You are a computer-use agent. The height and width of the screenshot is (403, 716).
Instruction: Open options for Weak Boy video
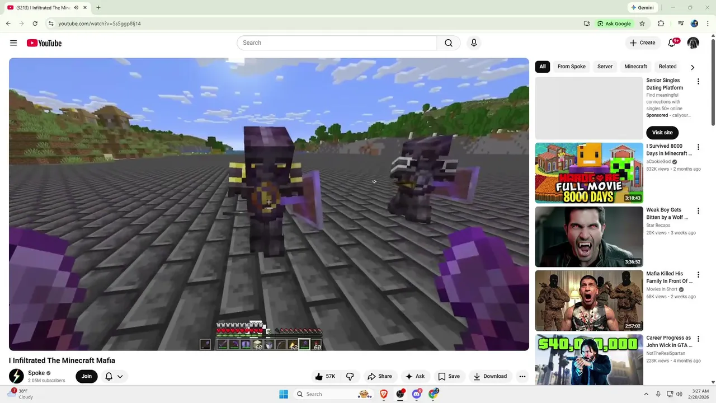pyautogui.click(x=698, y=211)
